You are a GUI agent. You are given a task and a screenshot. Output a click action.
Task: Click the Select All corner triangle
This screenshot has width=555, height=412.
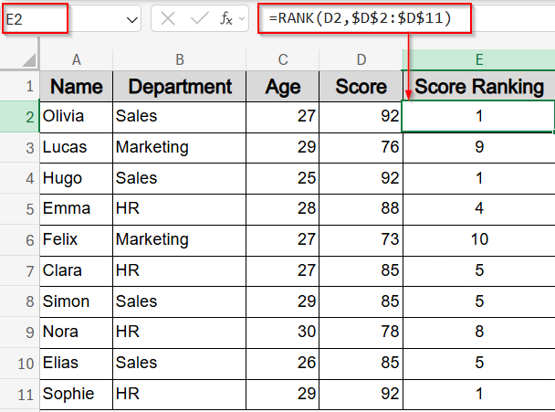point(29,59)
